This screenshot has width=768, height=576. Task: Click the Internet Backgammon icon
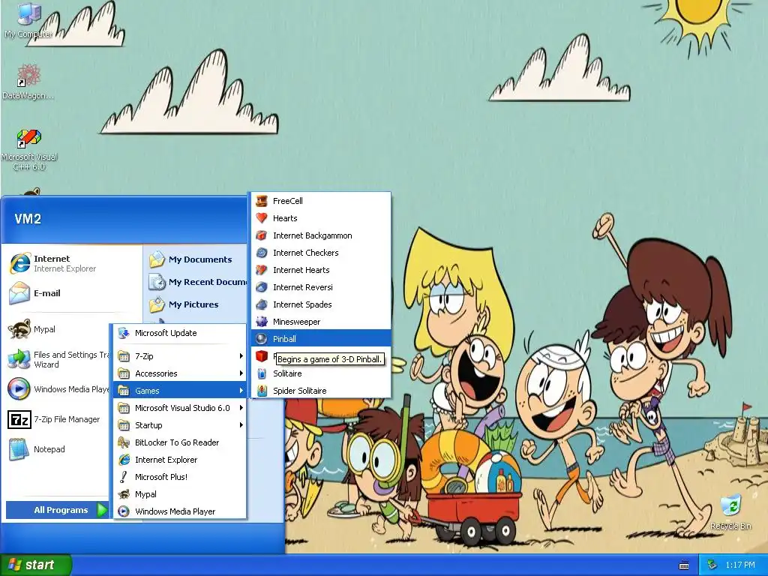(x=262, y=235)
